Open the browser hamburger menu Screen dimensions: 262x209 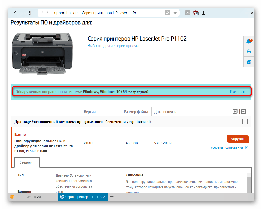coord(216,13)
